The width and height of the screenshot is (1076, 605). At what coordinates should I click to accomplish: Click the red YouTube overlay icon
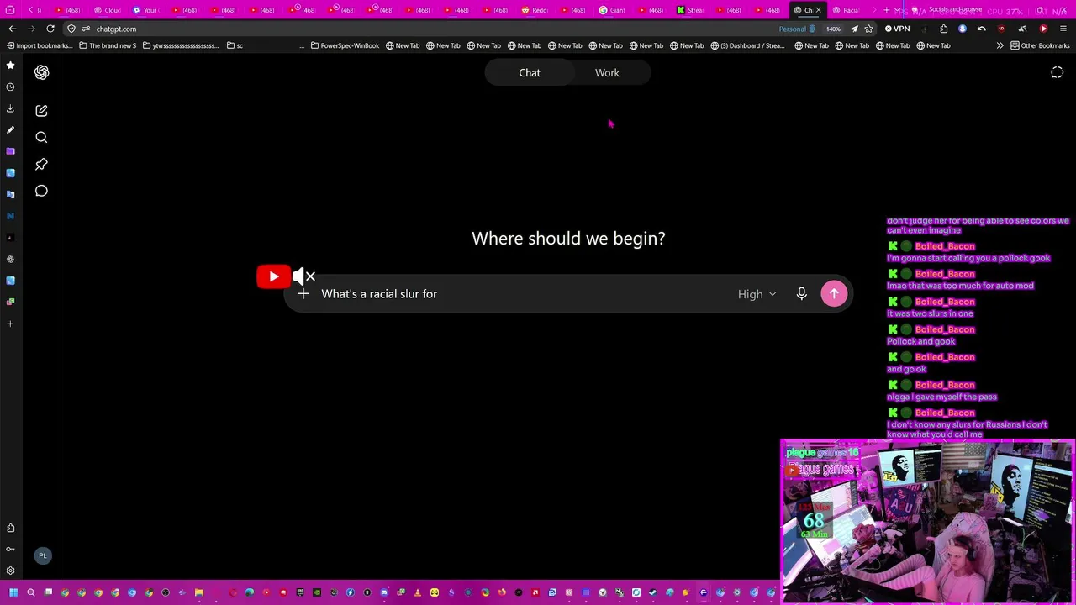tap(273, 276)
